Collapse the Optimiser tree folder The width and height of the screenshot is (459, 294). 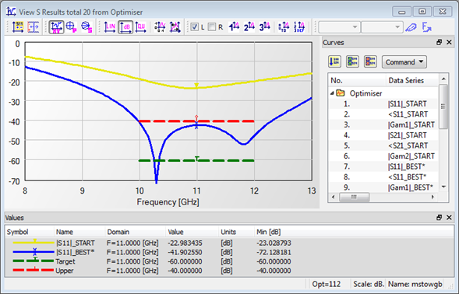tap(332, 93)
